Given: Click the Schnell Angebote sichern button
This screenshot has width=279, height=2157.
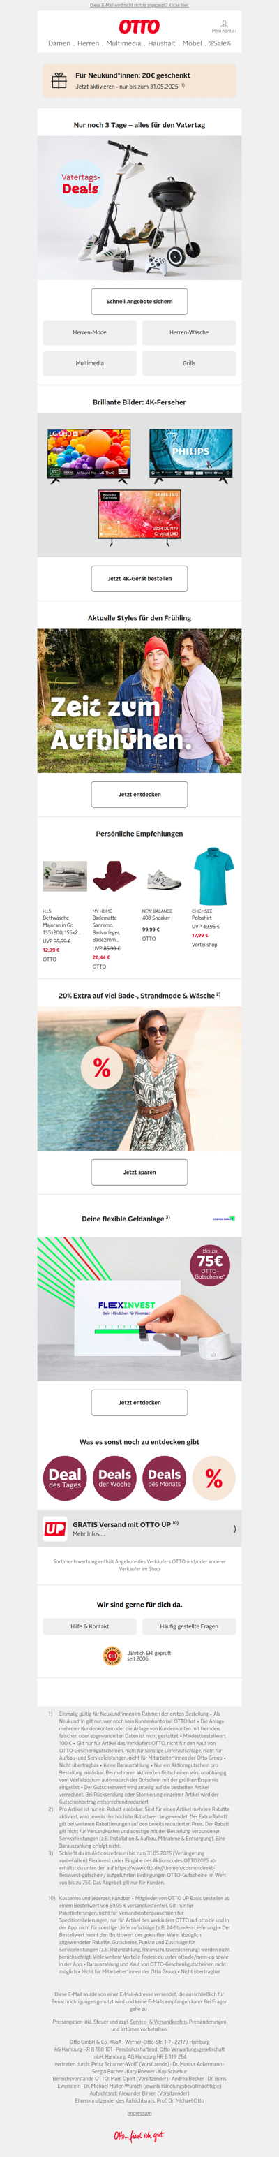Looking at the screenshot, I should pyautogui.click(x=139, y=302).
